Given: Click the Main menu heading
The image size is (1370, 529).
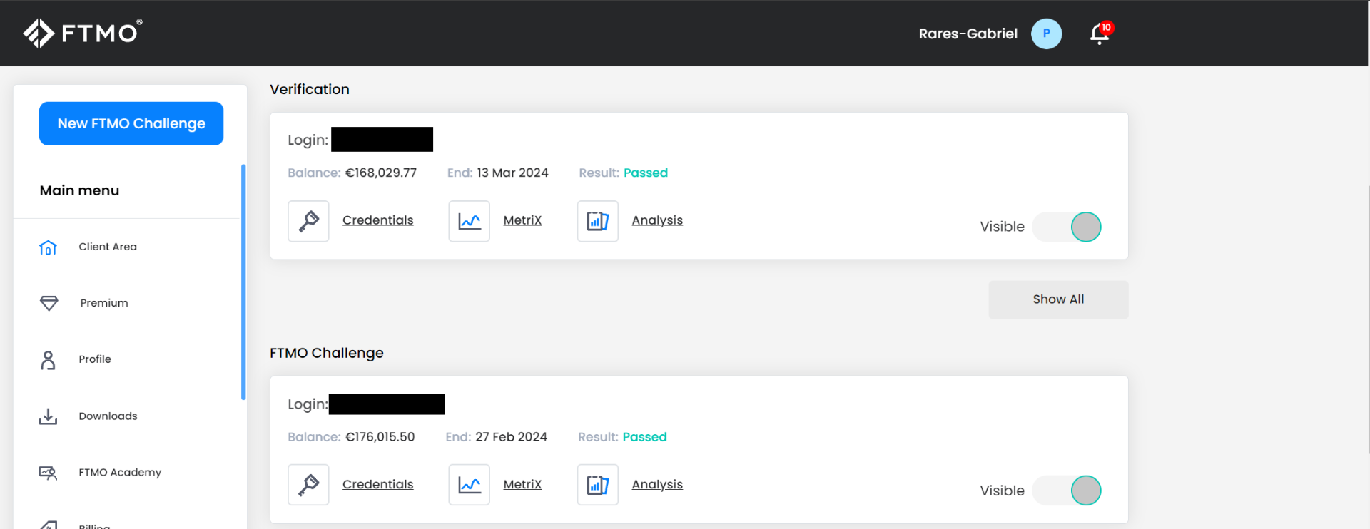Looking at the screenshot, I should pyautogui.click(x=79, y=190).
